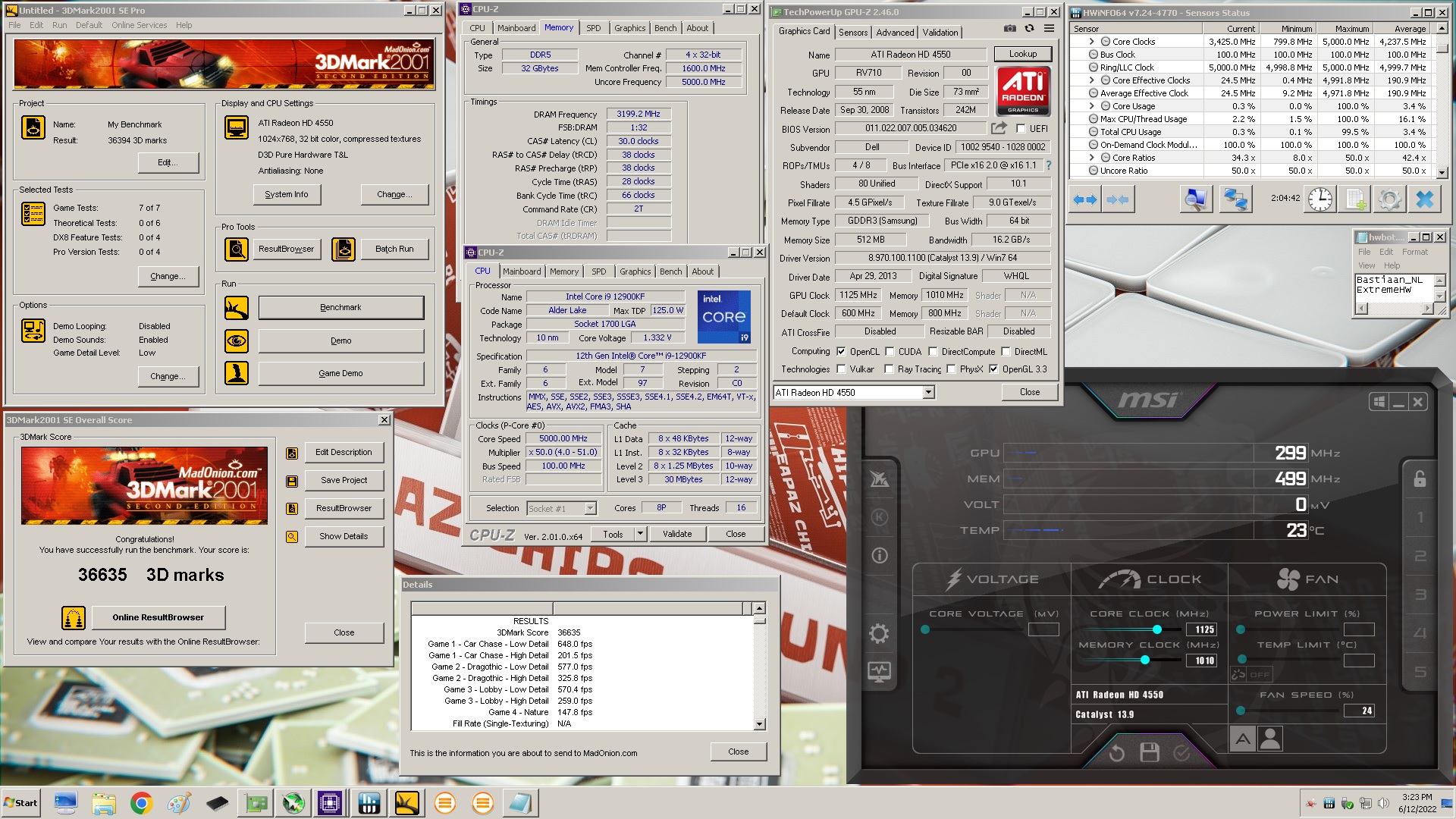Expand Core Ratios row in HWiNFO
1456x819 pixels.
click(1091, 158)
